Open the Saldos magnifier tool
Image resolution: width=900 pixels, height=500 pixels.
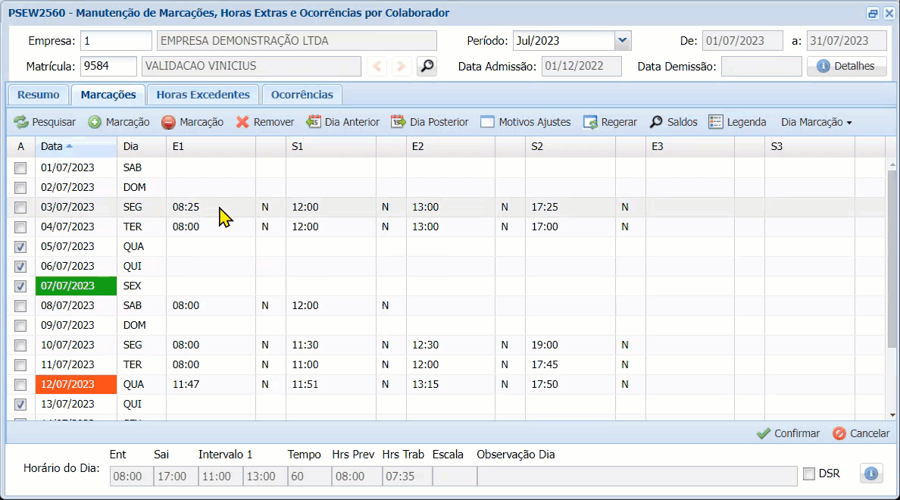pyautogui.click(x=656, y=122)
